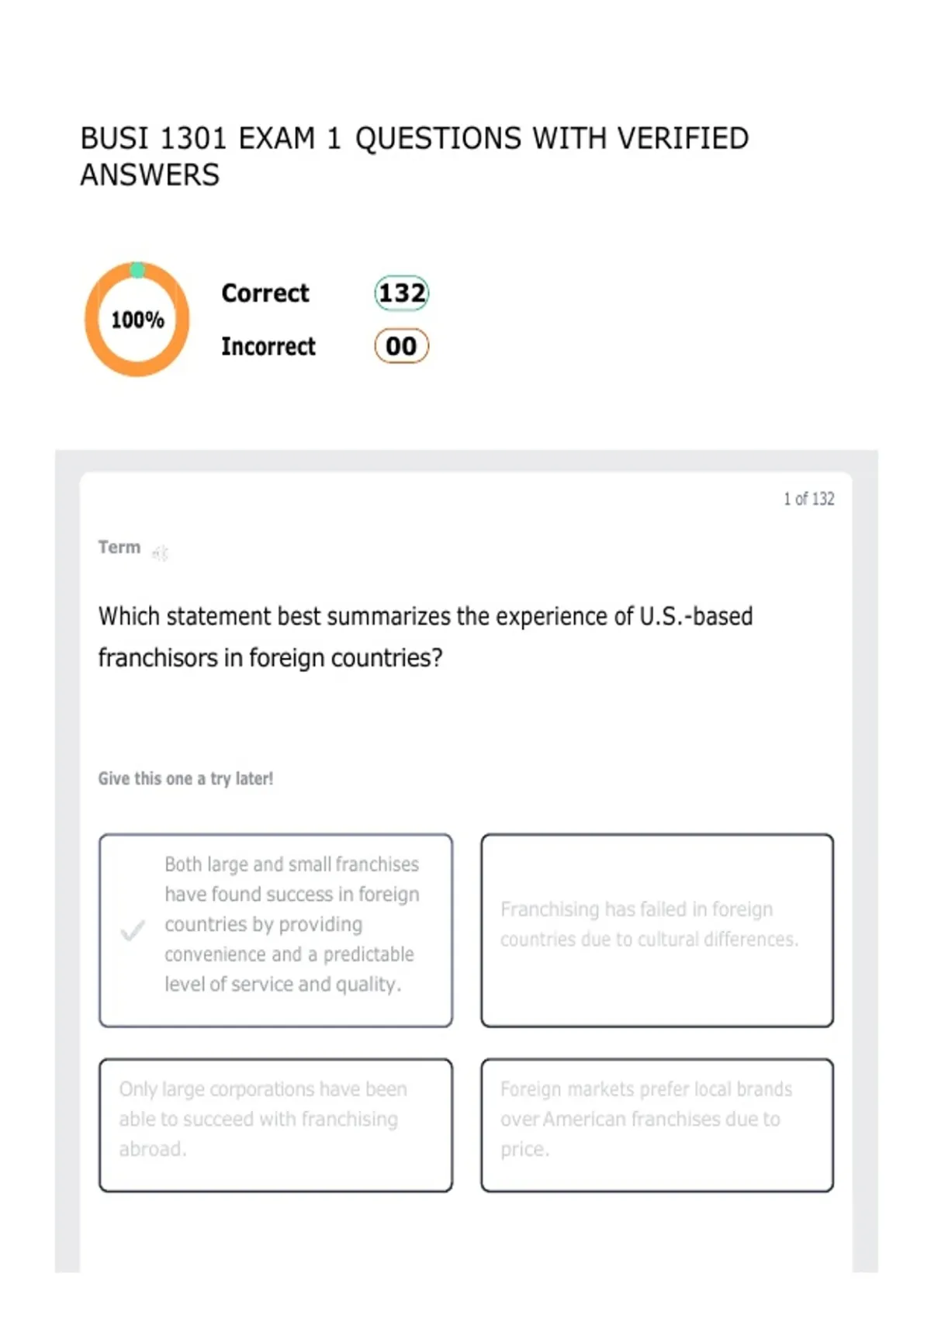Choose answer 'Both large and small franchises'
This screenshot has height=1319, width=931.
275,930
